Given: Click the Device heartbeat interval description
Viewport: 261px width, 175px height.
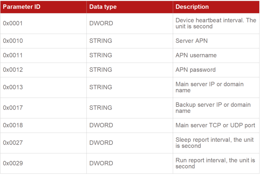Looking at the screenshot, I should pos(216,23).
